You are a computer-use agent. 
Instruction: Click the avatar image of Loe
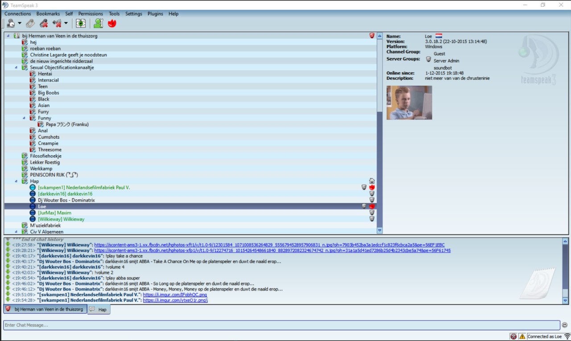[409, 103]
